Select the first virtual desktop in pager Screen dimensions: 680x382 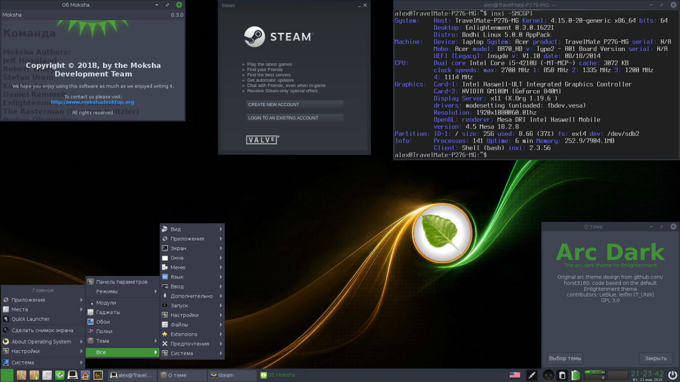(594, 375)
